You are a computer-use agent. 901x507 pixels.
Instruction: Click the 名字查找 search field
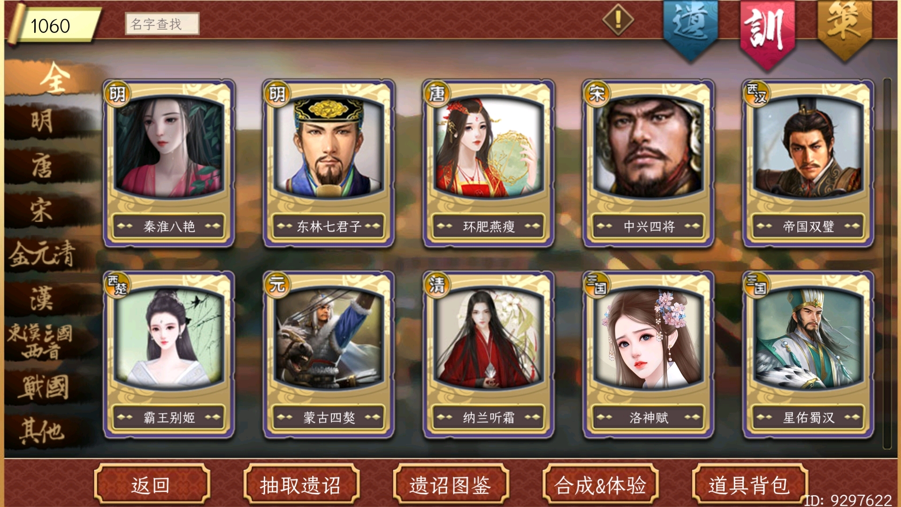point(162,23)
